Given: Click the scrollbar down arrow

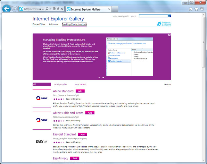Looking at the screenshot, I should pos(203,160).
